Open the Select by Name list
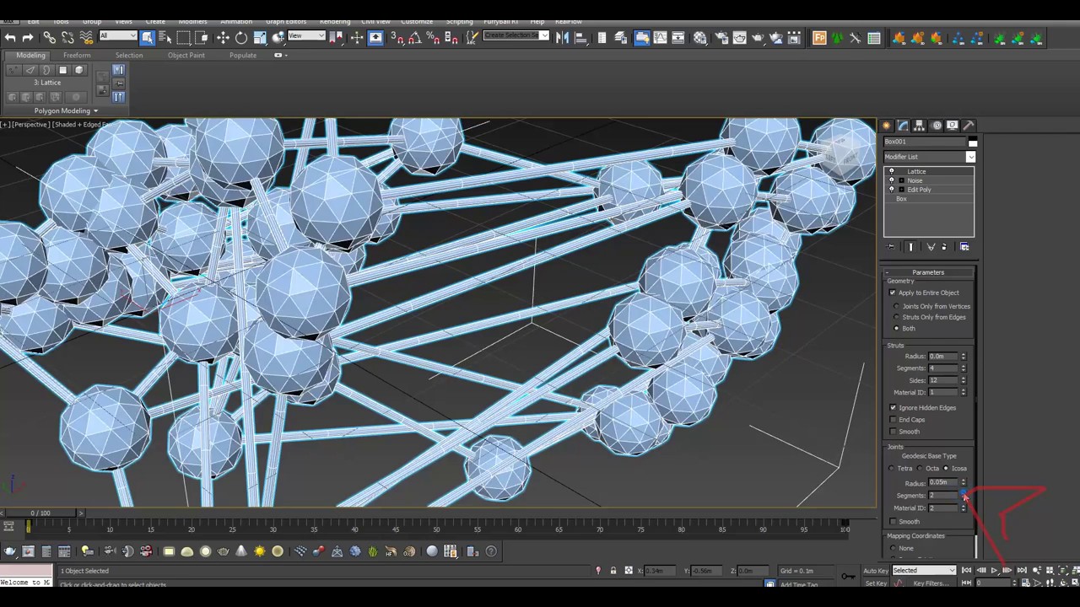 click(x=165, y=38)
